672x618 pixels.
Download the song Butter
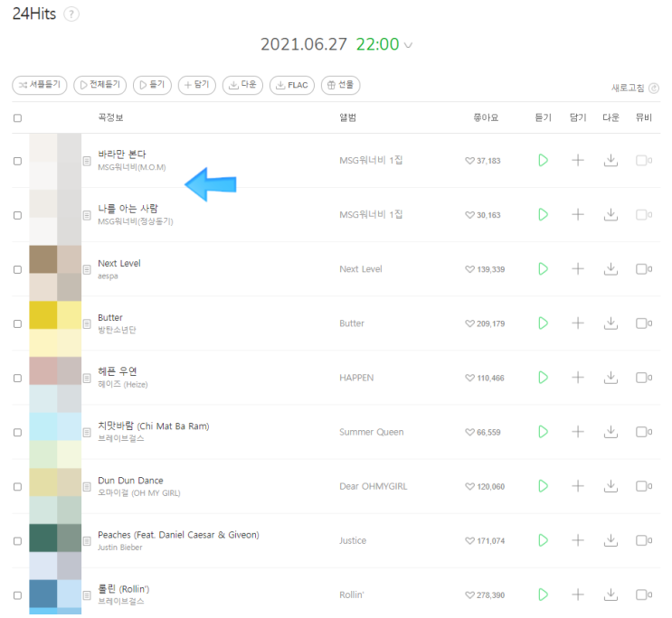coord(610,323)
